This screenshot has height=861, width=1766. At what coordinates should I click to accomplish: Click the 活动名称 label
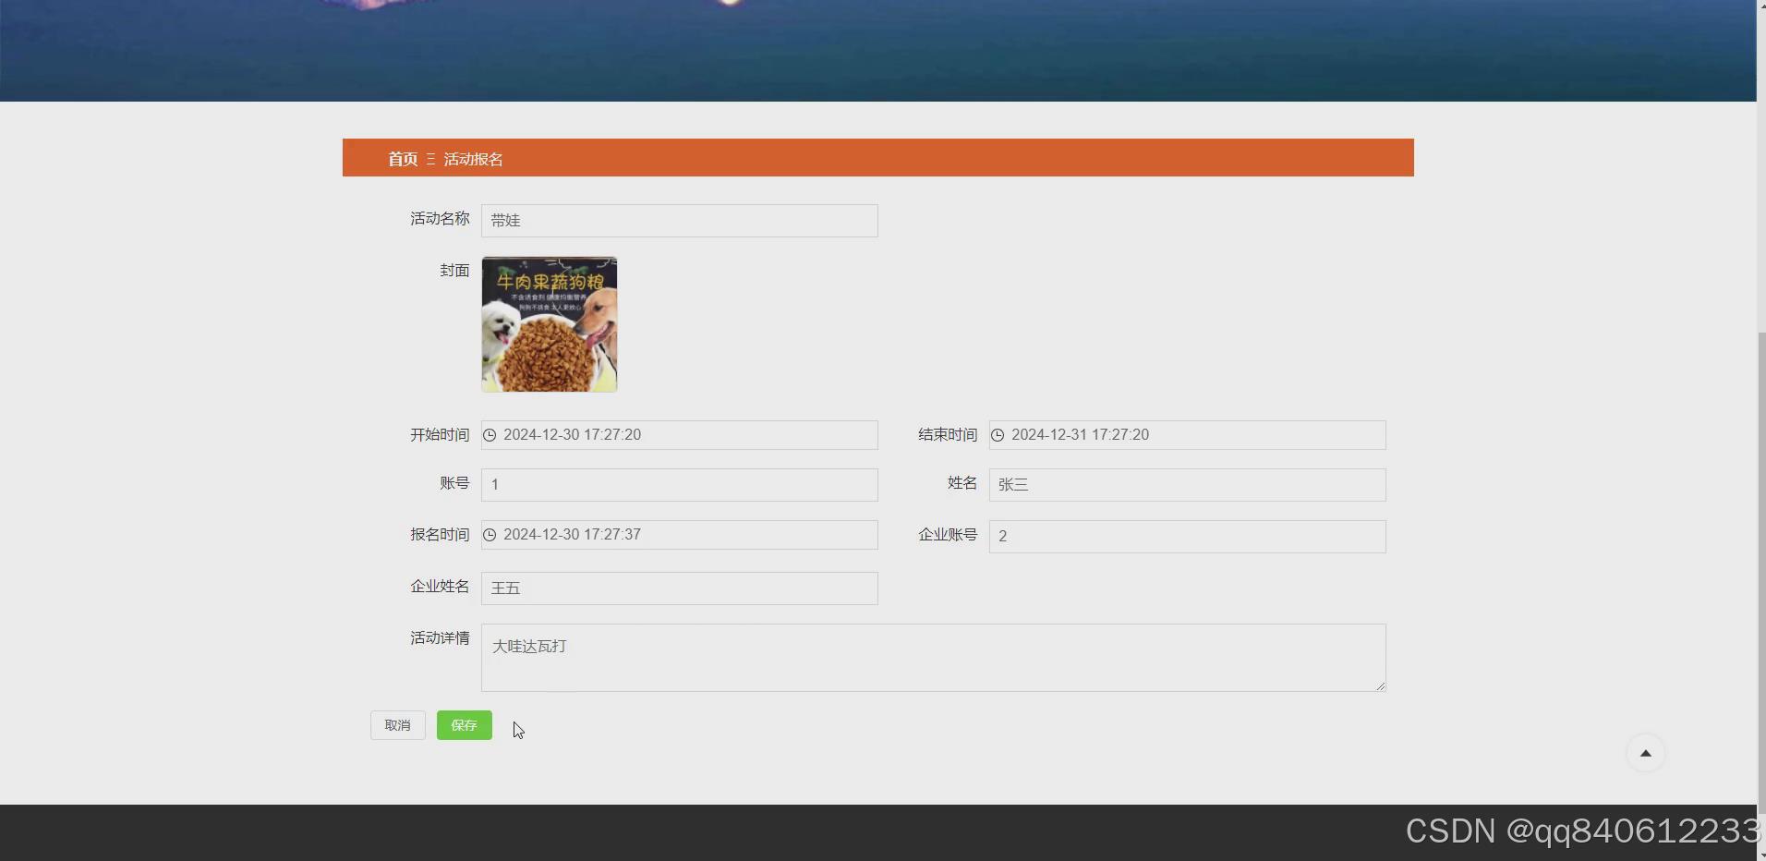point(440,219)
